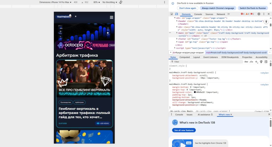This screenshot has height=147, width=272.
Task: Toggle the device toolbar icon
Action: pyautogui.click(x=176, y=14)
